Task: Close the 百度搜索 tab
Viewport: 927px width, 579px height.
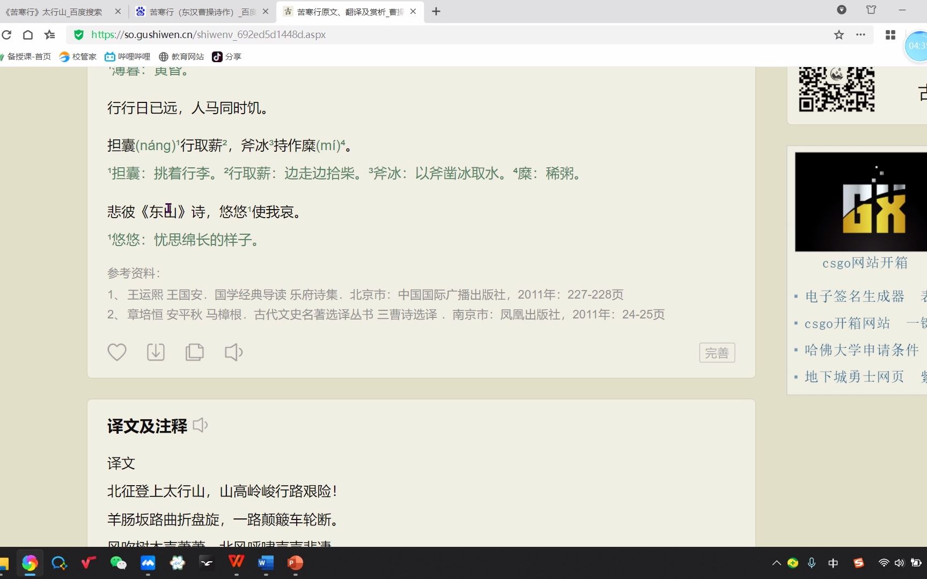Action: click(118, 11)
